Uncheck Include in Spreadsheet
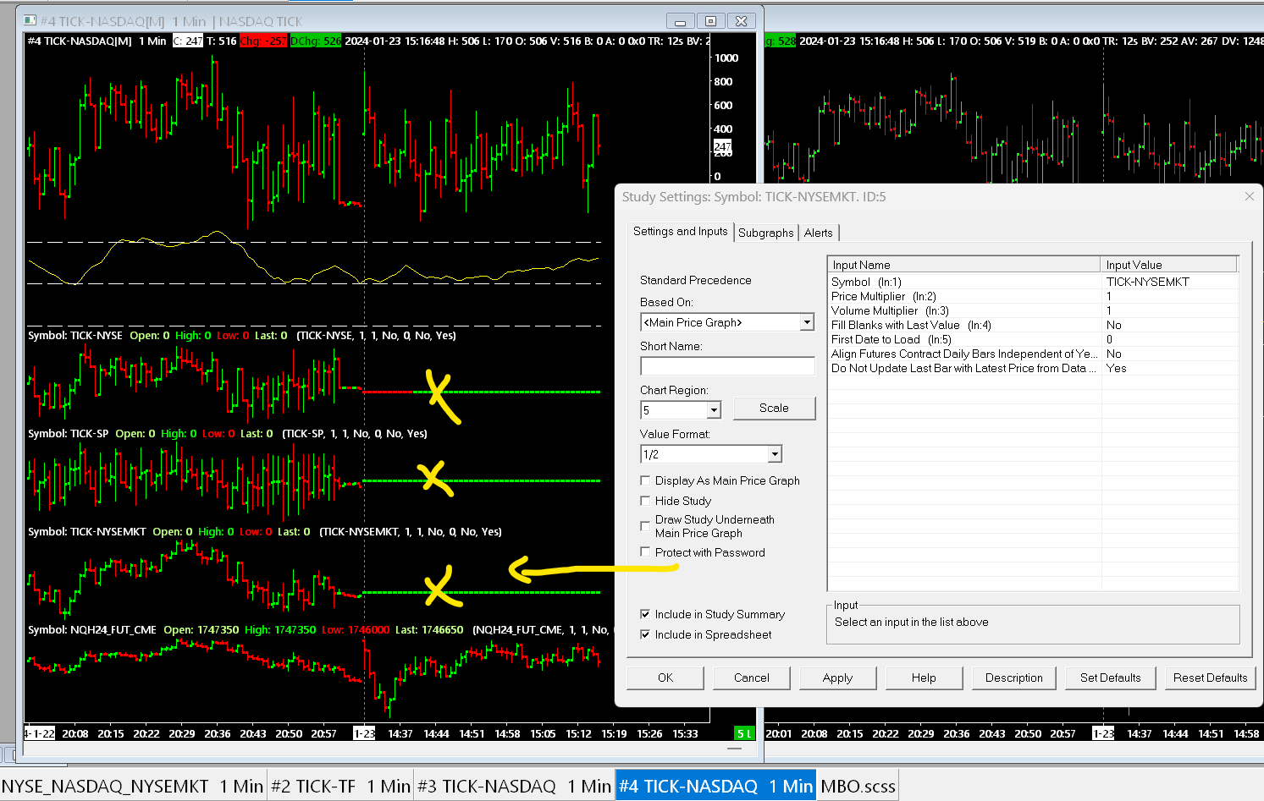1264x801 pixels. click(645, 634)
